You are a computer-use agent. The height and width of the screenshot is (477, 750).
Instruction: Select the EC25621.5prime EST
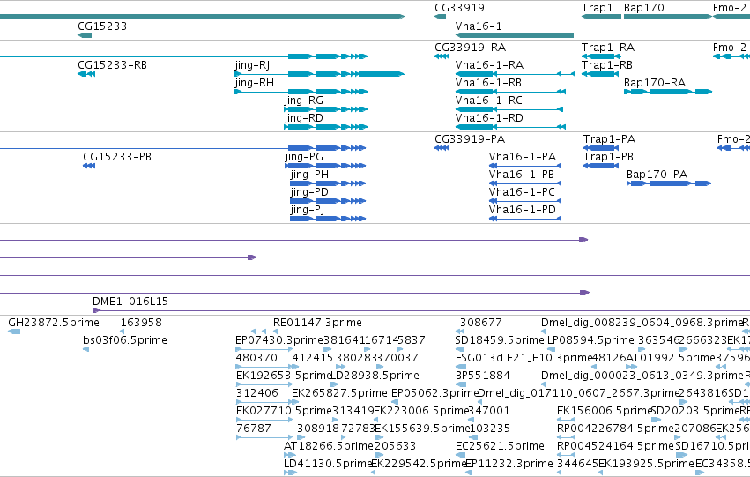coord(460,456)
